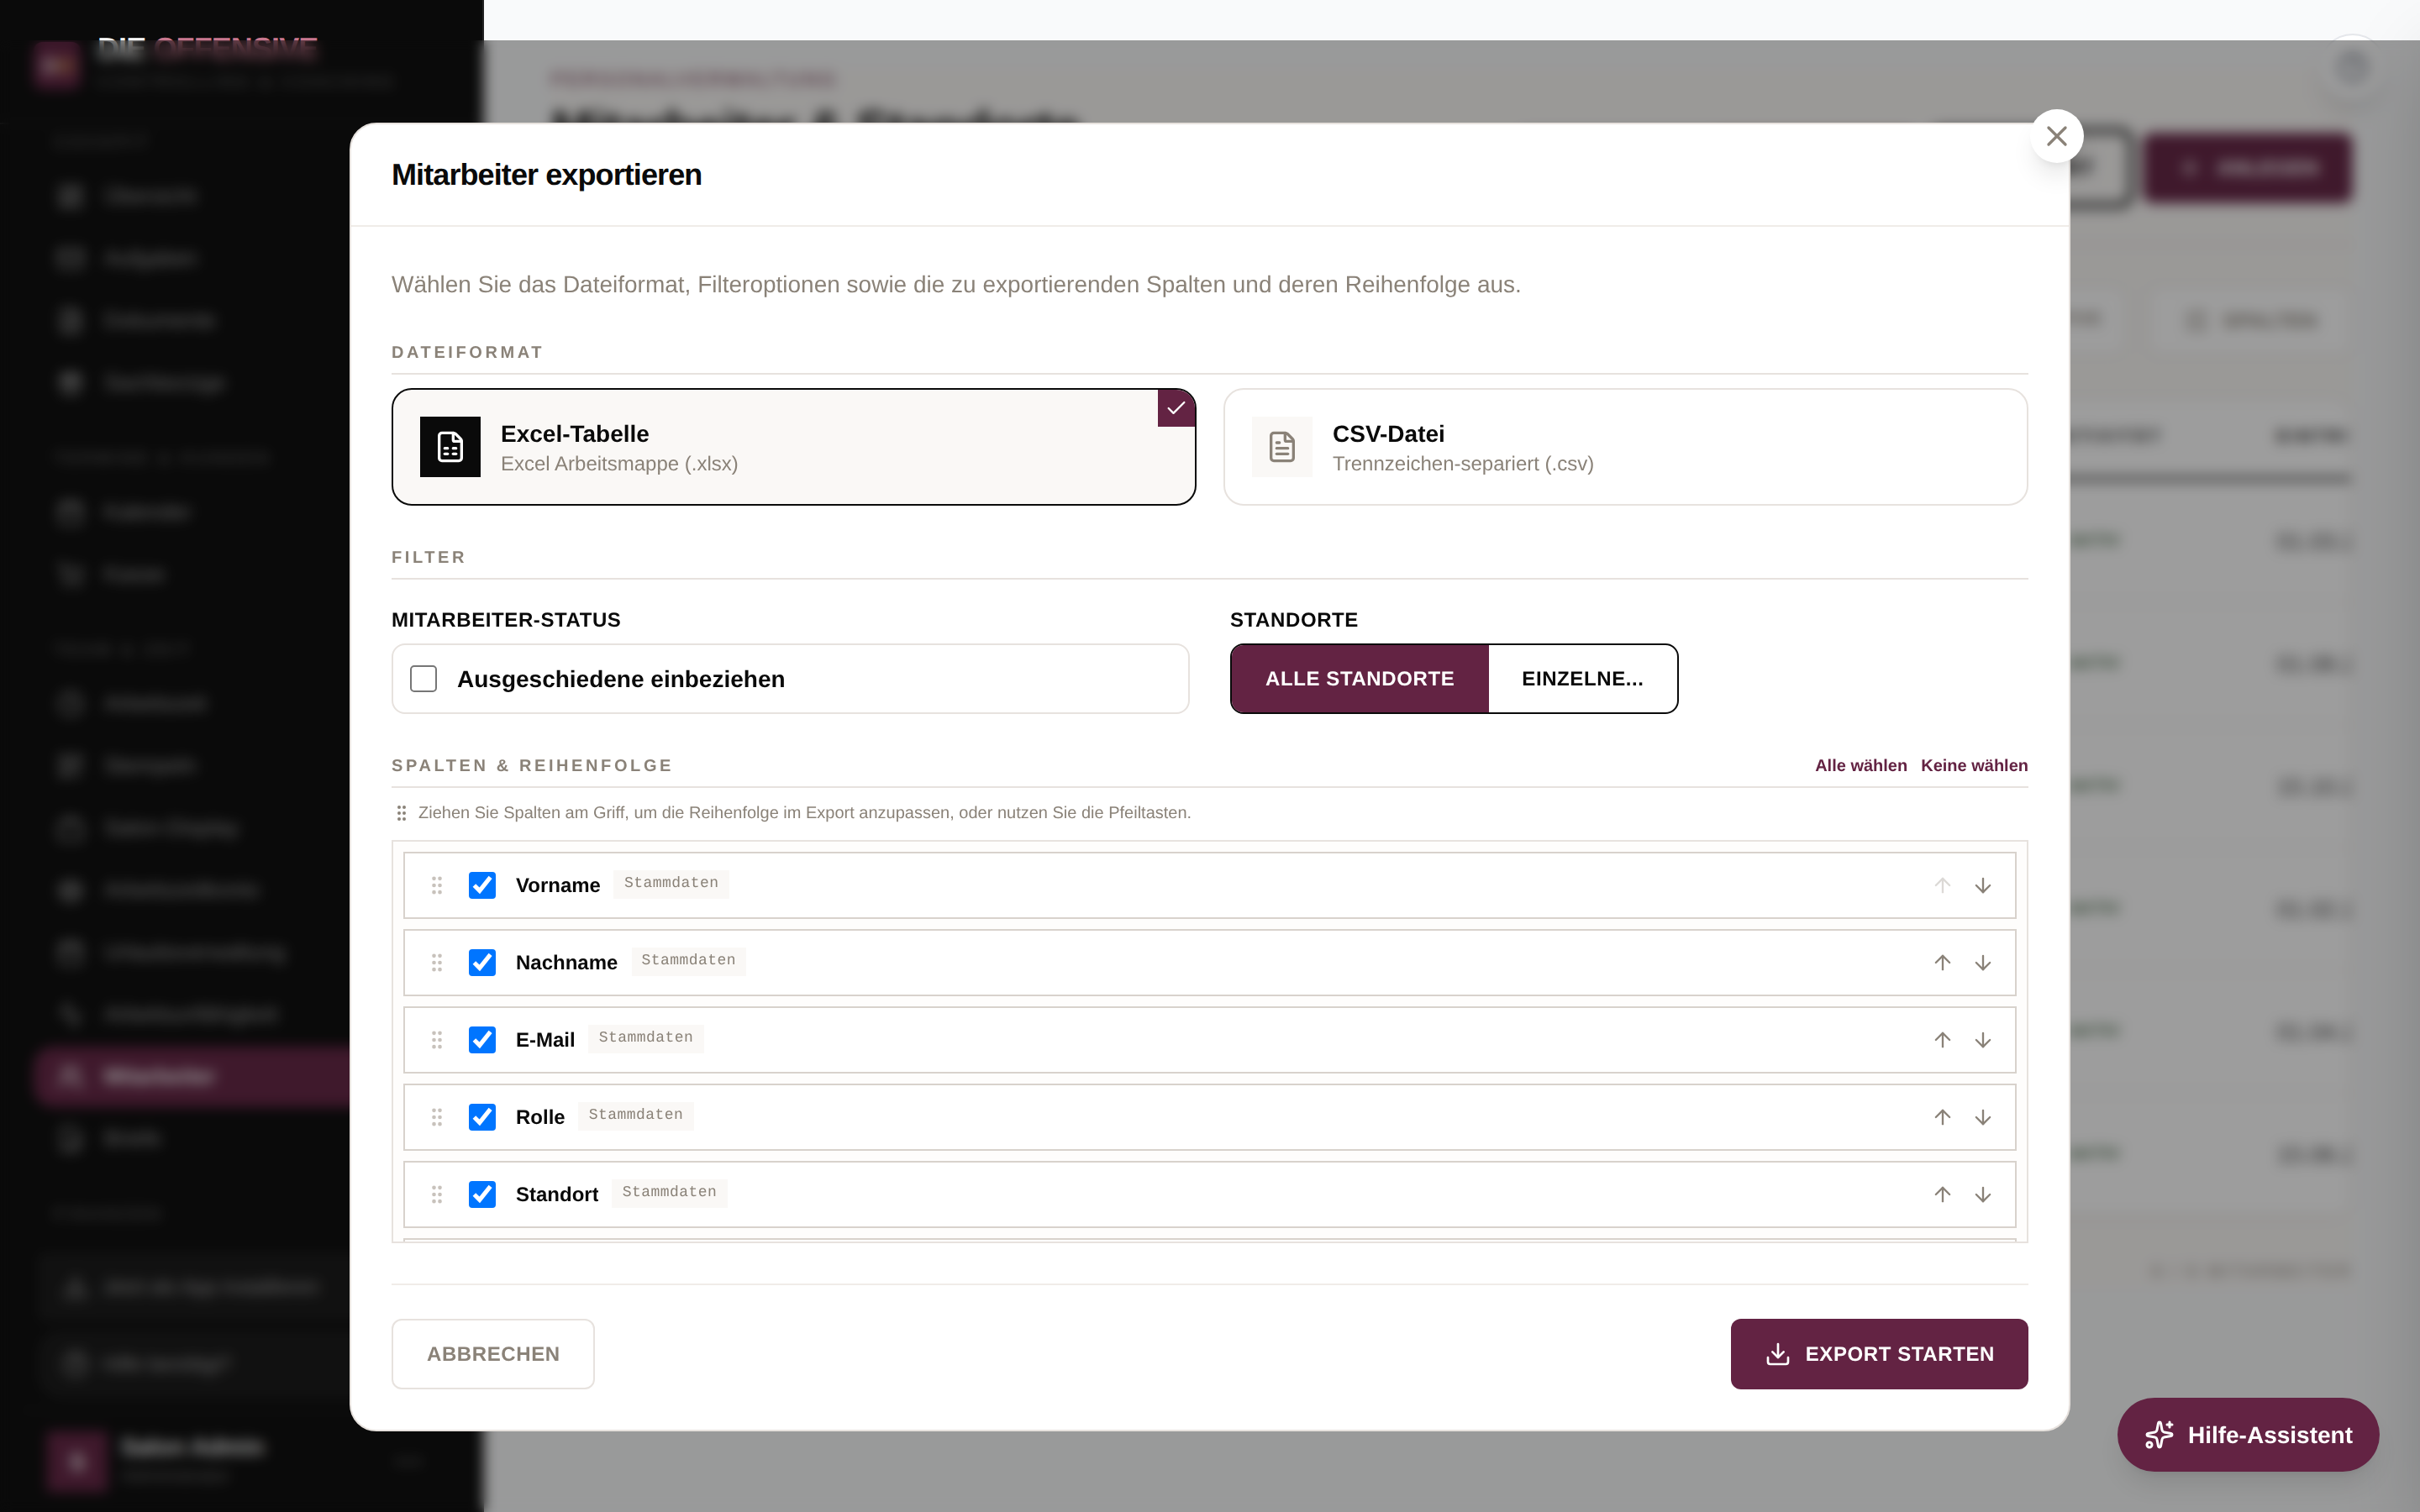Click Stammdaten tag beside E-Mail
Image resolution: width=2420 pixels, height=1512 pixels.
click(645, 1038)
